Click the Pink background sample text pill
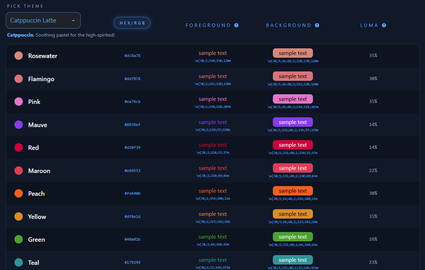The image size is (425, 270). click(x=293, y=99)
